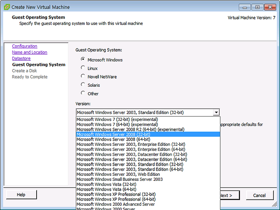
Task: Click the VMware icon in the title bar
Action: click(x=7, y=7)
